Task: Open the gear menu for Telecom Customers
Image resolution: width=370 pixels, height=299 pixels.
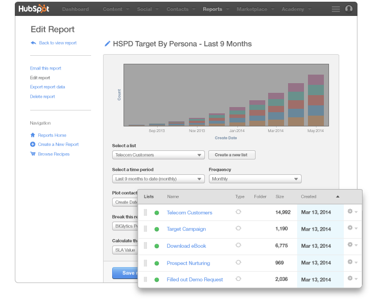Action: click(x=352, y=211)
